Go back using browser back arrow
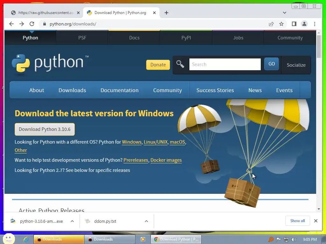This screenshot has width=326, height=244. [x=11, y=24]
